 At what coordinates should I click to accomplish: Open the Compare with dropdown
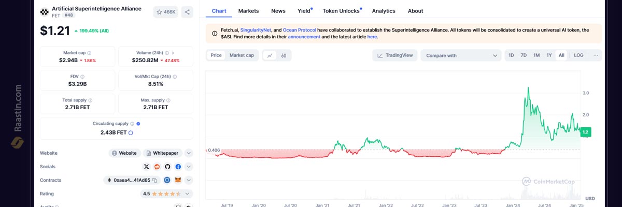point(461,55)
